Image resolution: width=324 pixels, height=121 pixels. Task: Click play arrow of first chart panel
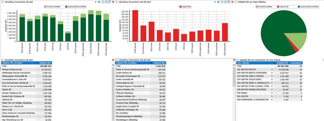(96, 2)
